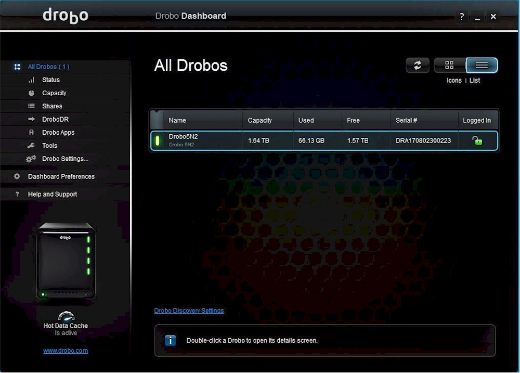Open the Shares menu item
Image resolution: width=520 pixels, height=373 pixels.
[52, 106]
